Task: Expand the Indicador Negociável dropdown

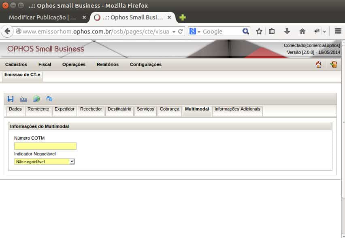Action: [x=72, y=161]
